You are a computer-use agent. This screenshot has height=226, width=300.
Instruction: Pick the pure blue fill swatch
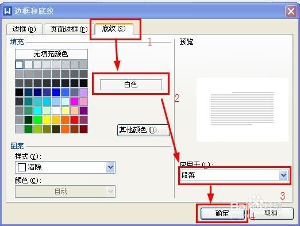click(56, 93)
